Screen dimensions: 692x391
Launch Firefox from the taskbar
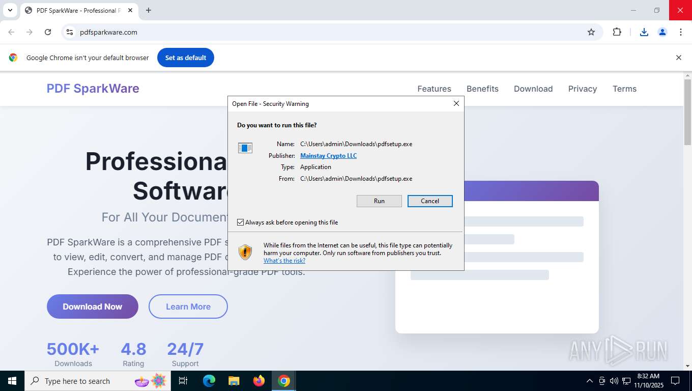coord(259,381)
